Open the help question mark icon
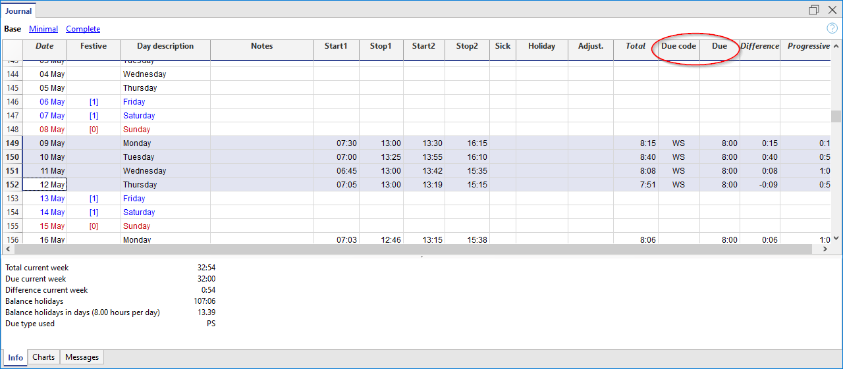The width and height of the screenshot is (843, 369). click(832, 28)
